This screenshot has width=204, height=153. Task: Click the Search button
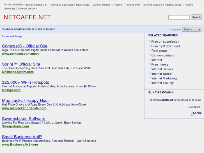click(196, 17)
